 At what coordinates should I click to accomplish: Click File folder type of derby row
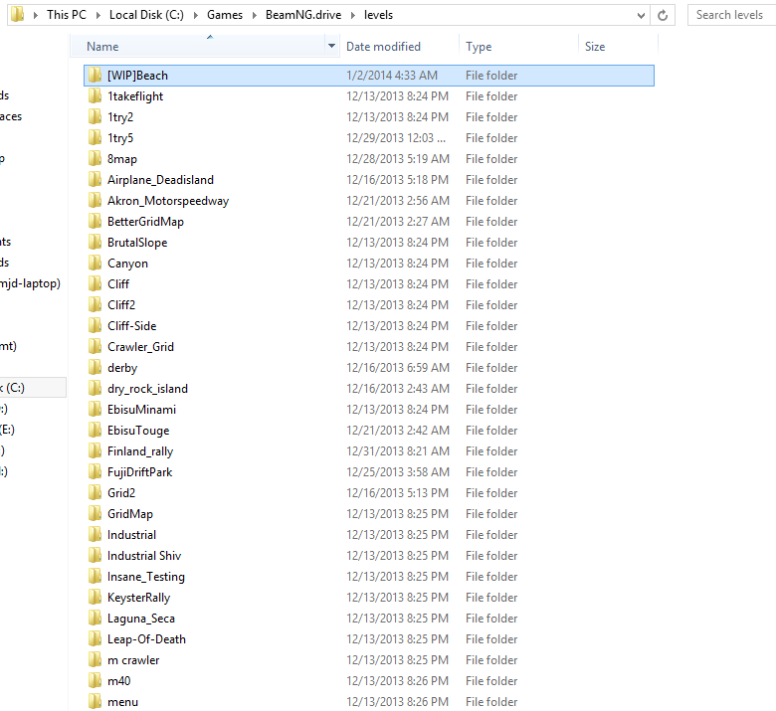[491, 368]
